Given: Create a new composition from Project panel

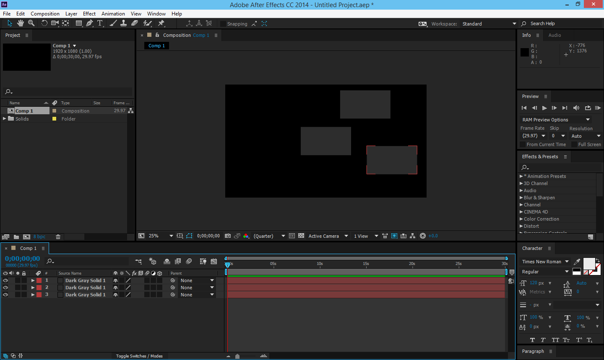Looking at the screenshot, I should pyautogui.click(x=26, y=237).
